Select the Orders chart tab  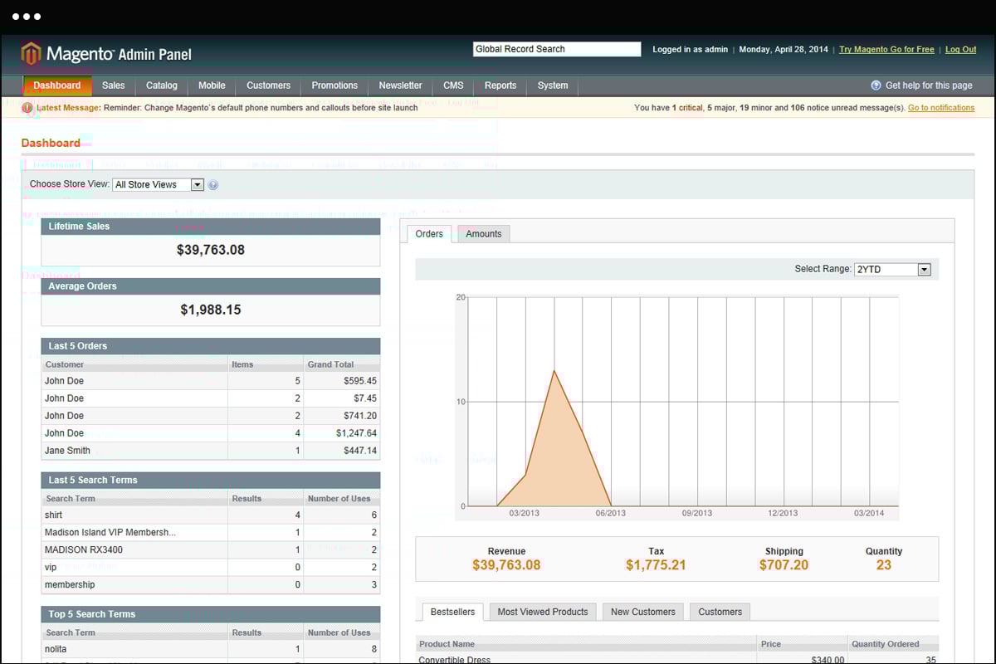pyautogui.click(x=429, y=234)
